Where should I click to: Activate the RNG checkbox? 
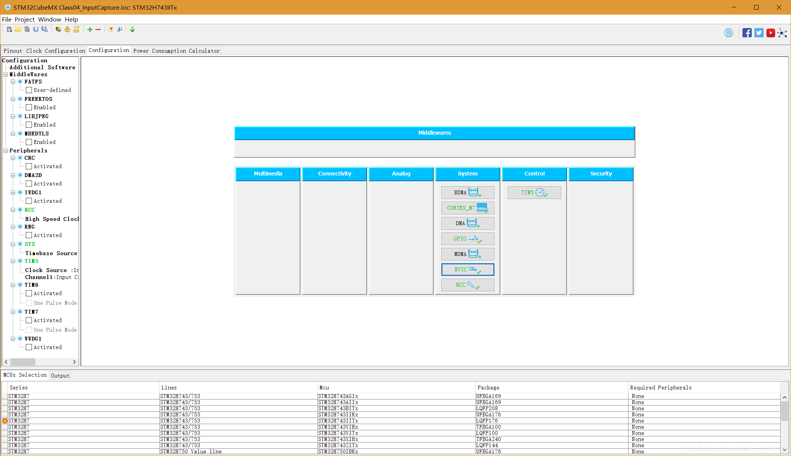pyautogui.click(x=29, y=235)
